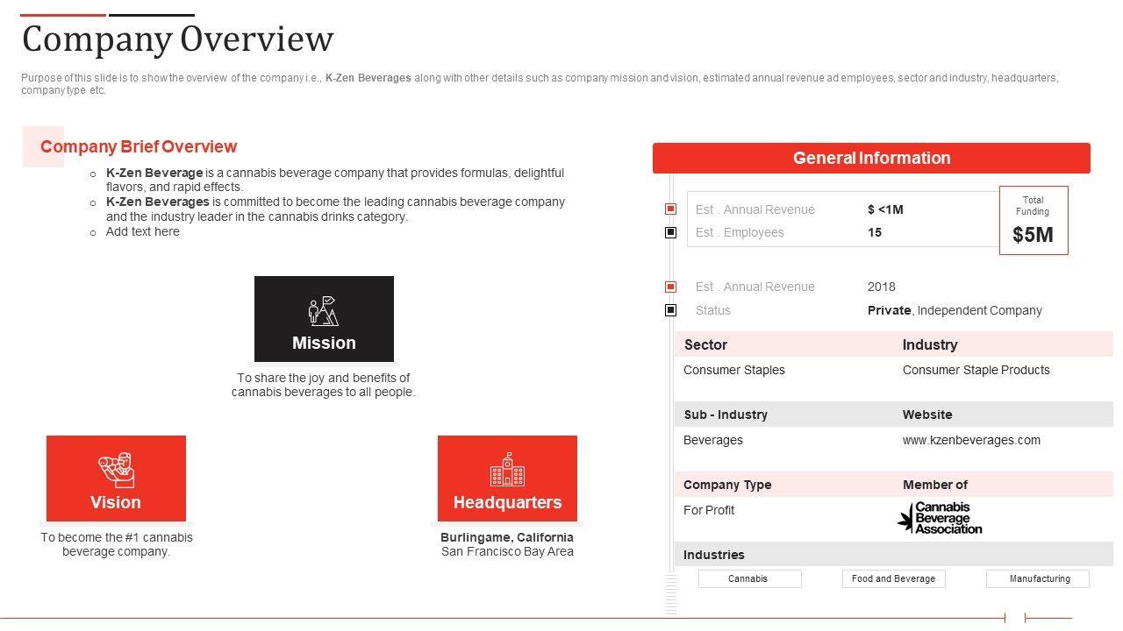Select the Website heading

[927, 415]
